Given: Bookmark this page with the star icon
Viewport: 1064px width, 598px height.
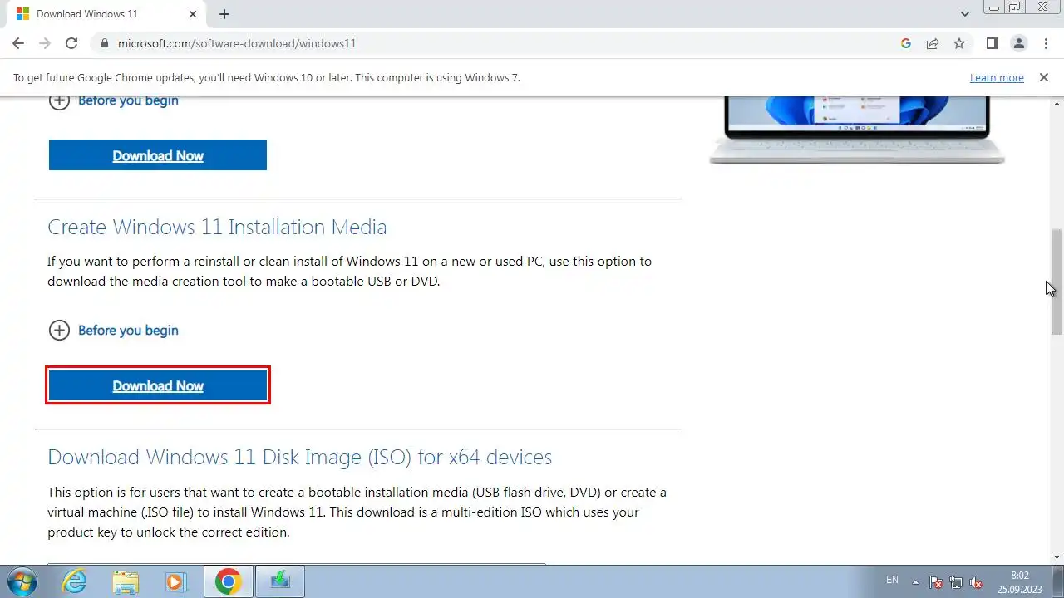Looking at the screenshot, I should click(x=959, y=43).
